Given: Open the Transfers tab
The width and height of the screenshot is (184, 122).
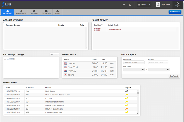Looking at the screenshot, I should click(x=34, y=12).
